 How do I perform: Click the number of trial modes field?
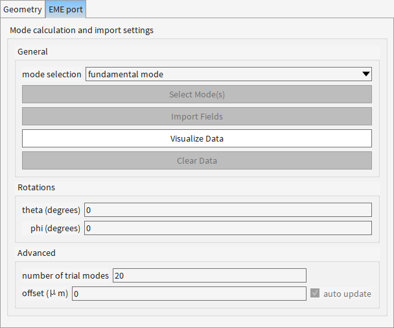209,275
